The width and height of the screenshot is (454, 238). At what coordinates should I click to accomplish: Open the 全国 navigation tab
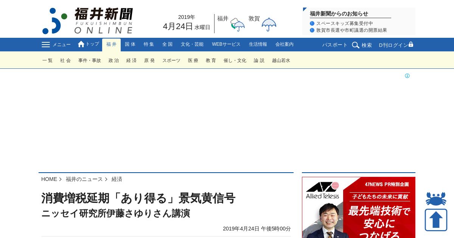tap(167, 45)
